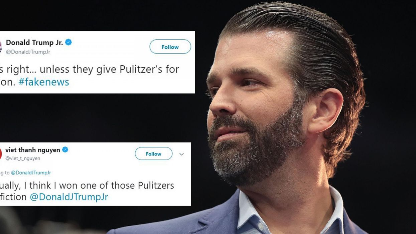
Task: Expand chevron menu on viet thanh nguyen tweet
Action: pos(181,154)
